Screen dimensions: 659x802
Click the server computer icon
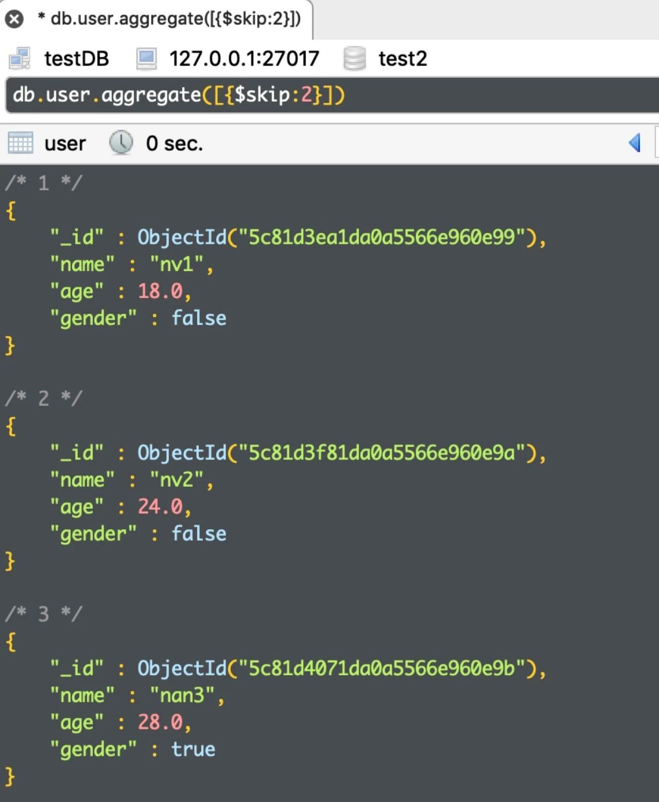[x=147, y=59]
